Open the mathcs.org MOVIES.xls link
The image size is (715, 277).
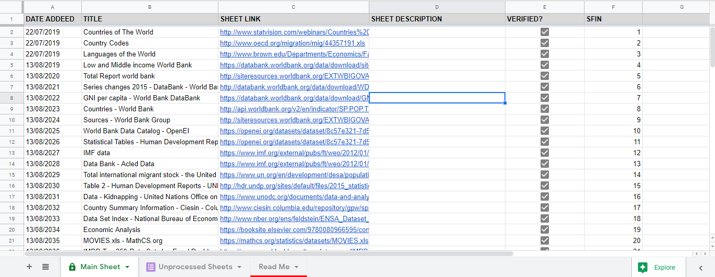click(294, 240)
